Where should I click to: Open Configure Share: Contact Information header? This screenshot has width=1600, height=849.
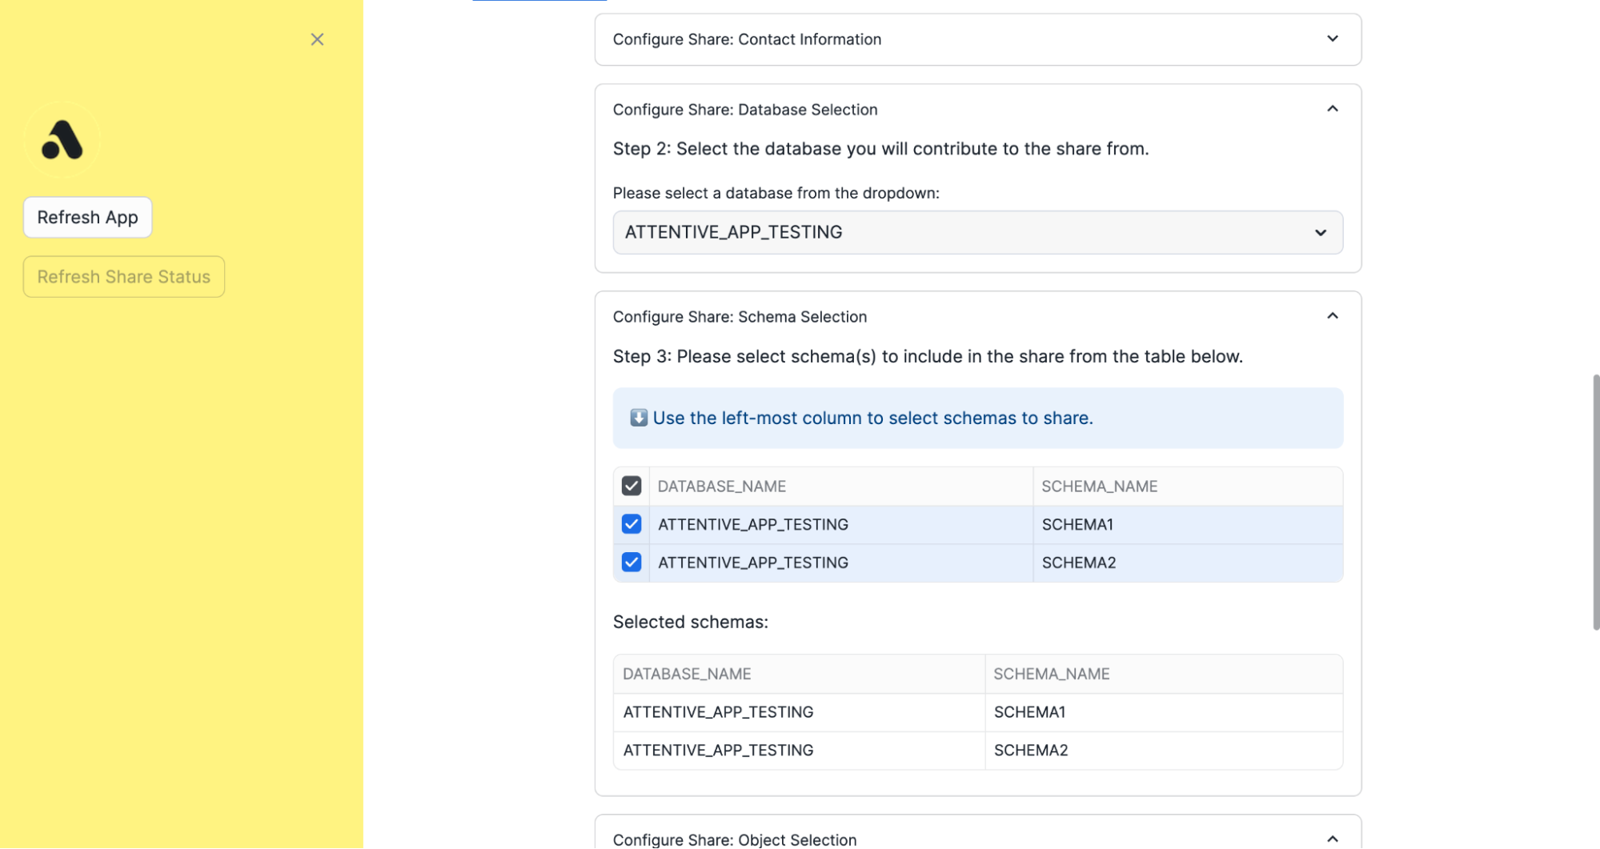pyautogui.click(x=977, y=39)
